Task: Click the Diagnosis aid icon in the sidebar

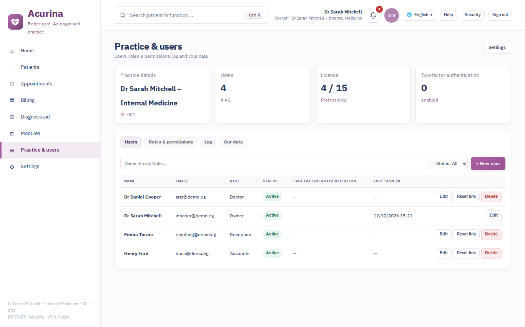Action: 12,117
